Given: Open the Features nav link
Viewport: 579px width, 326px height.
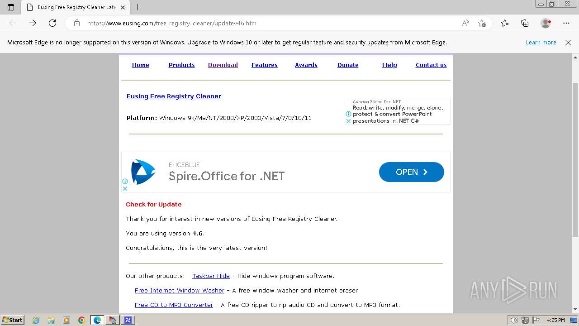Looking at the screenshot, I should 265,65.
